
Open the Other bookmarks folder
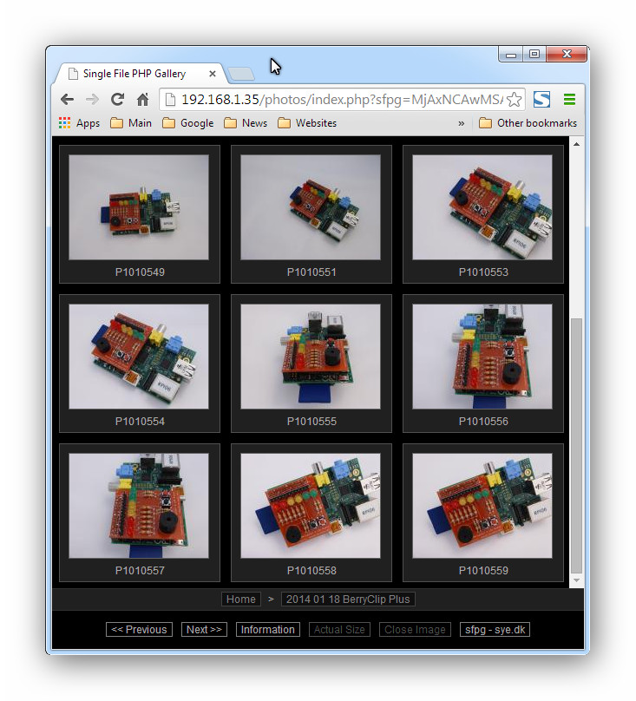click(x=528, y=123)
